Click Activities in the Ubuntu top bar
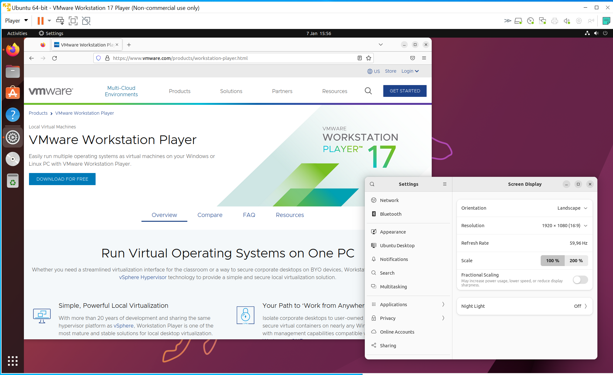The height and width of the screenshot is (375, 613). [17, 33]
